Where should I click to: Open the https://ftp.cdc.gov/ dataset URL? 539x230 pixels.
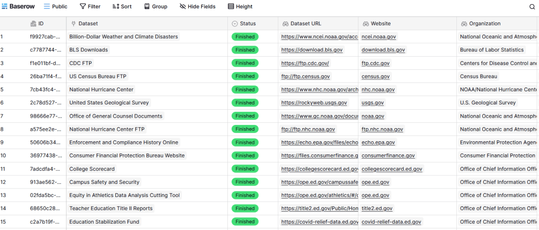305,63
